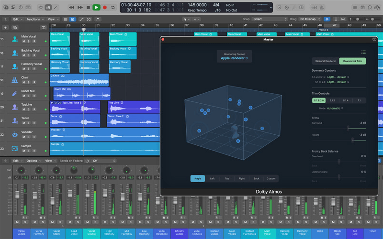Record-enable the Harmony Vocal track
The image size is (383, 239).
(x=34, y=69)
